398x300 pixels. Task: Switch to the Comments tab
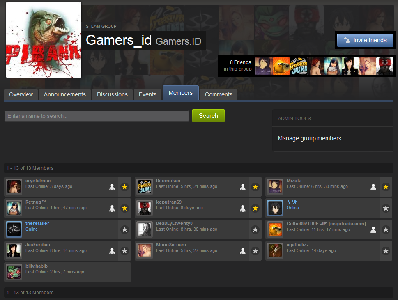(219, 94)
